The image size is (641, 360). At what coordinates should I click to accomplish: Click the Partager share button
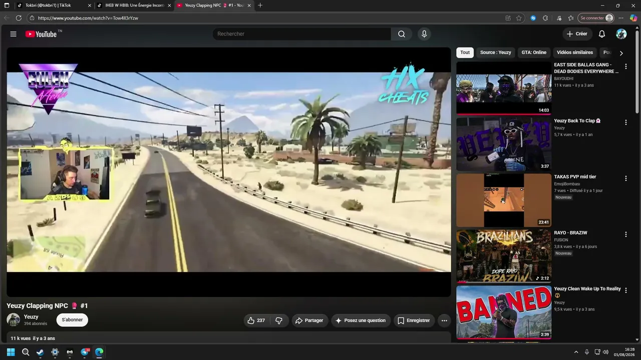pyautogui.click(x=309, y=320)
